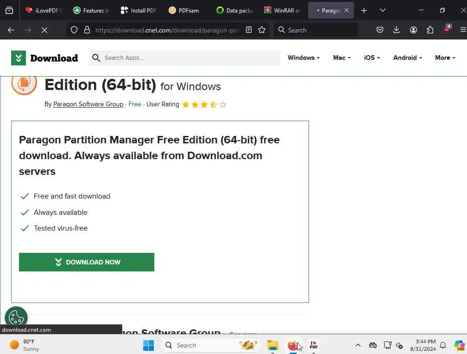Expand the iOS menu
This screenshot has height=354, width=467.
[372, 58]
